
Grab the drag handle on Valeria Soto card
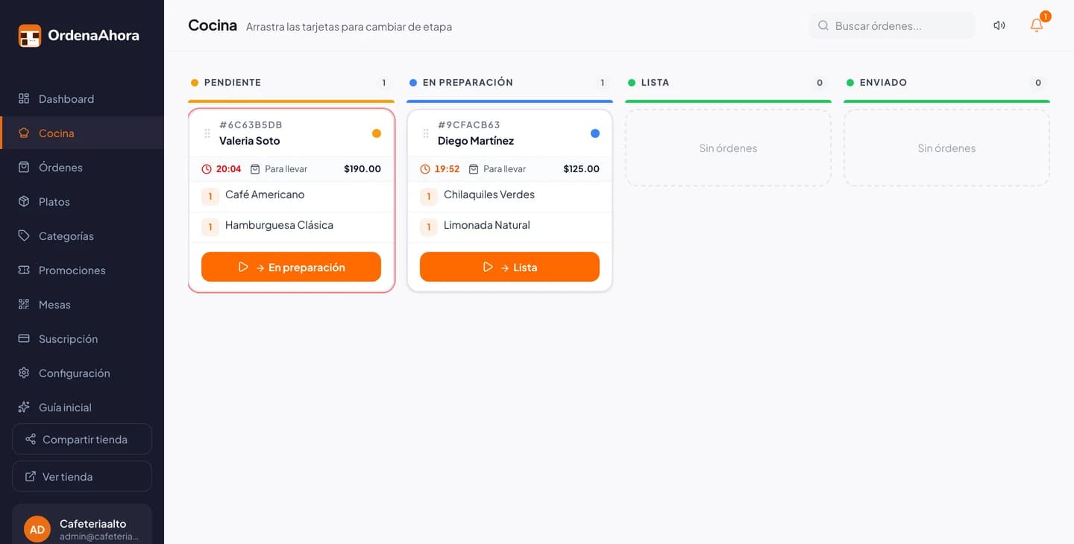207,133
